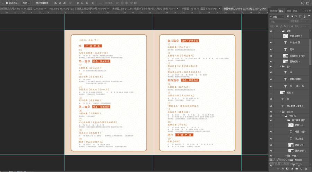Show the 矩形 1 layer

[271, 93]
